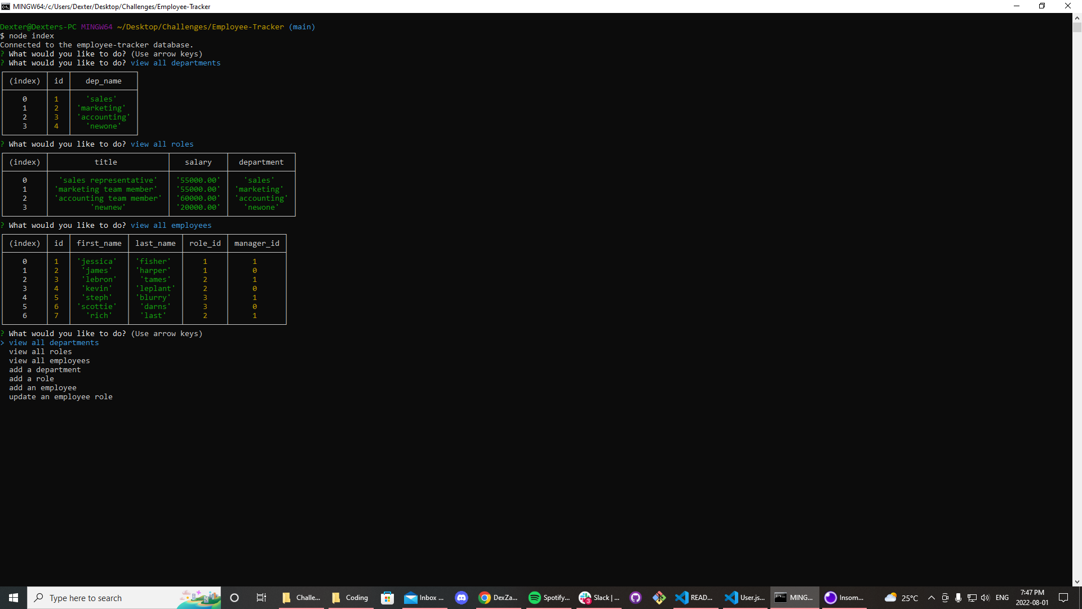Open the notification action center
The image size is (1082, 609).
(1063, 598)
